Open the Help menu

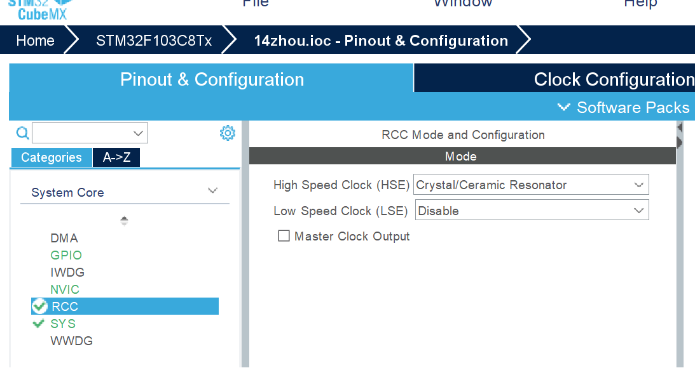(x=640, y=4)
